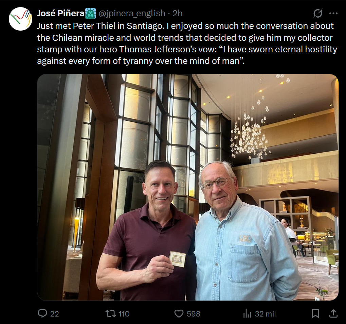Like the tweet with the heart icon
346x324 pixels.
179,313
